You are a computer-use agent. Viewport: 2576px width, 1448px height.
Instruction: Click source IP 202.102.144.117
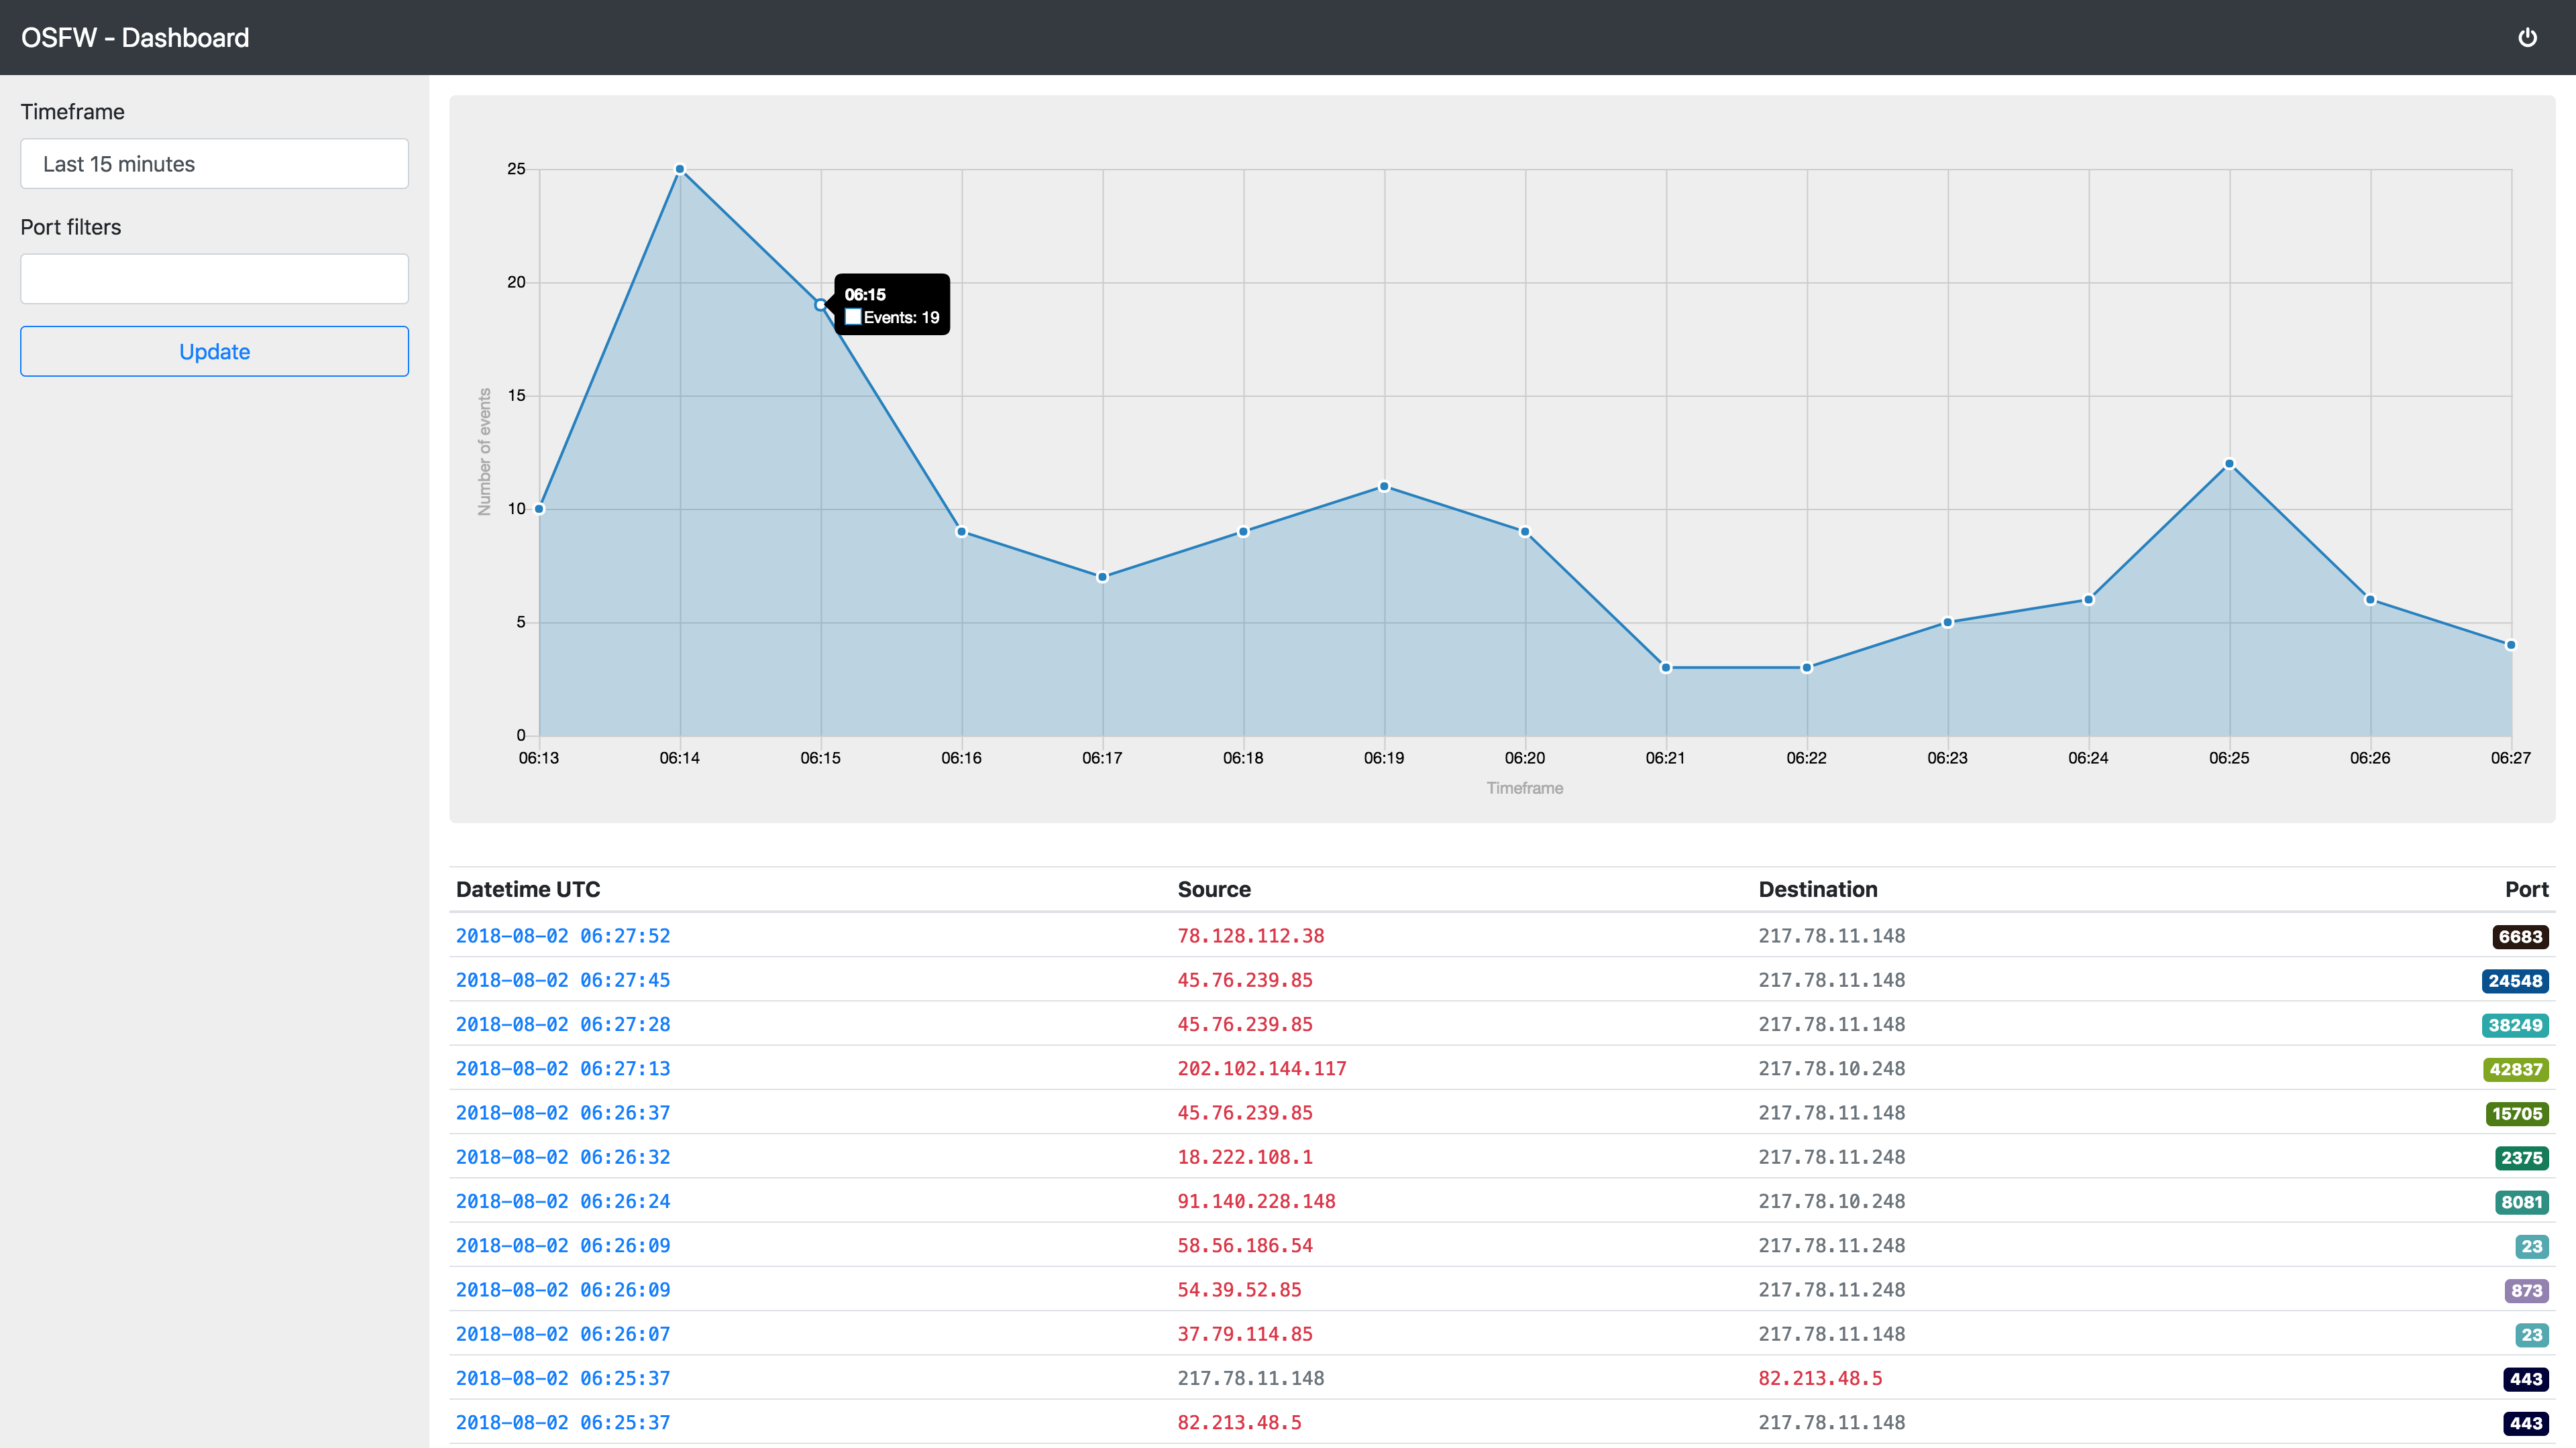coord(1261,1069)
